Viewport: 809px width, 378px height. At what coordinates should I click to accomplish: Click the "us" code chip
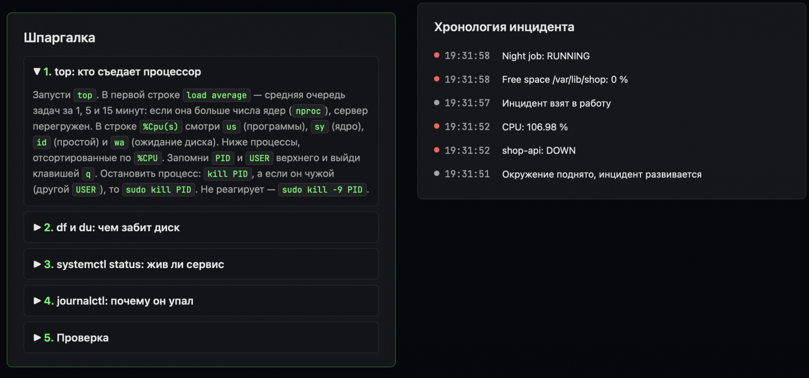(x=231, y=127)
